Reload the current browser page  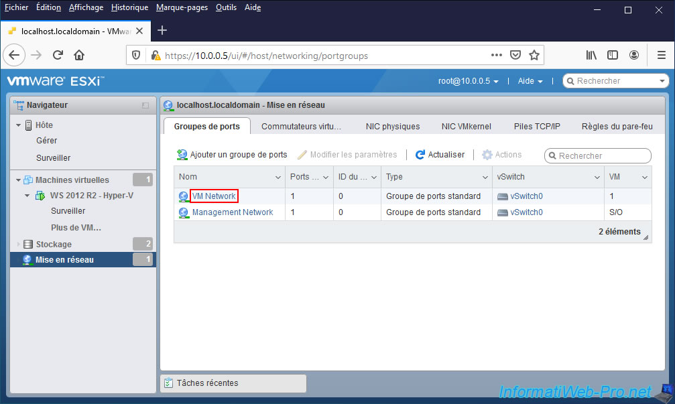58,55
